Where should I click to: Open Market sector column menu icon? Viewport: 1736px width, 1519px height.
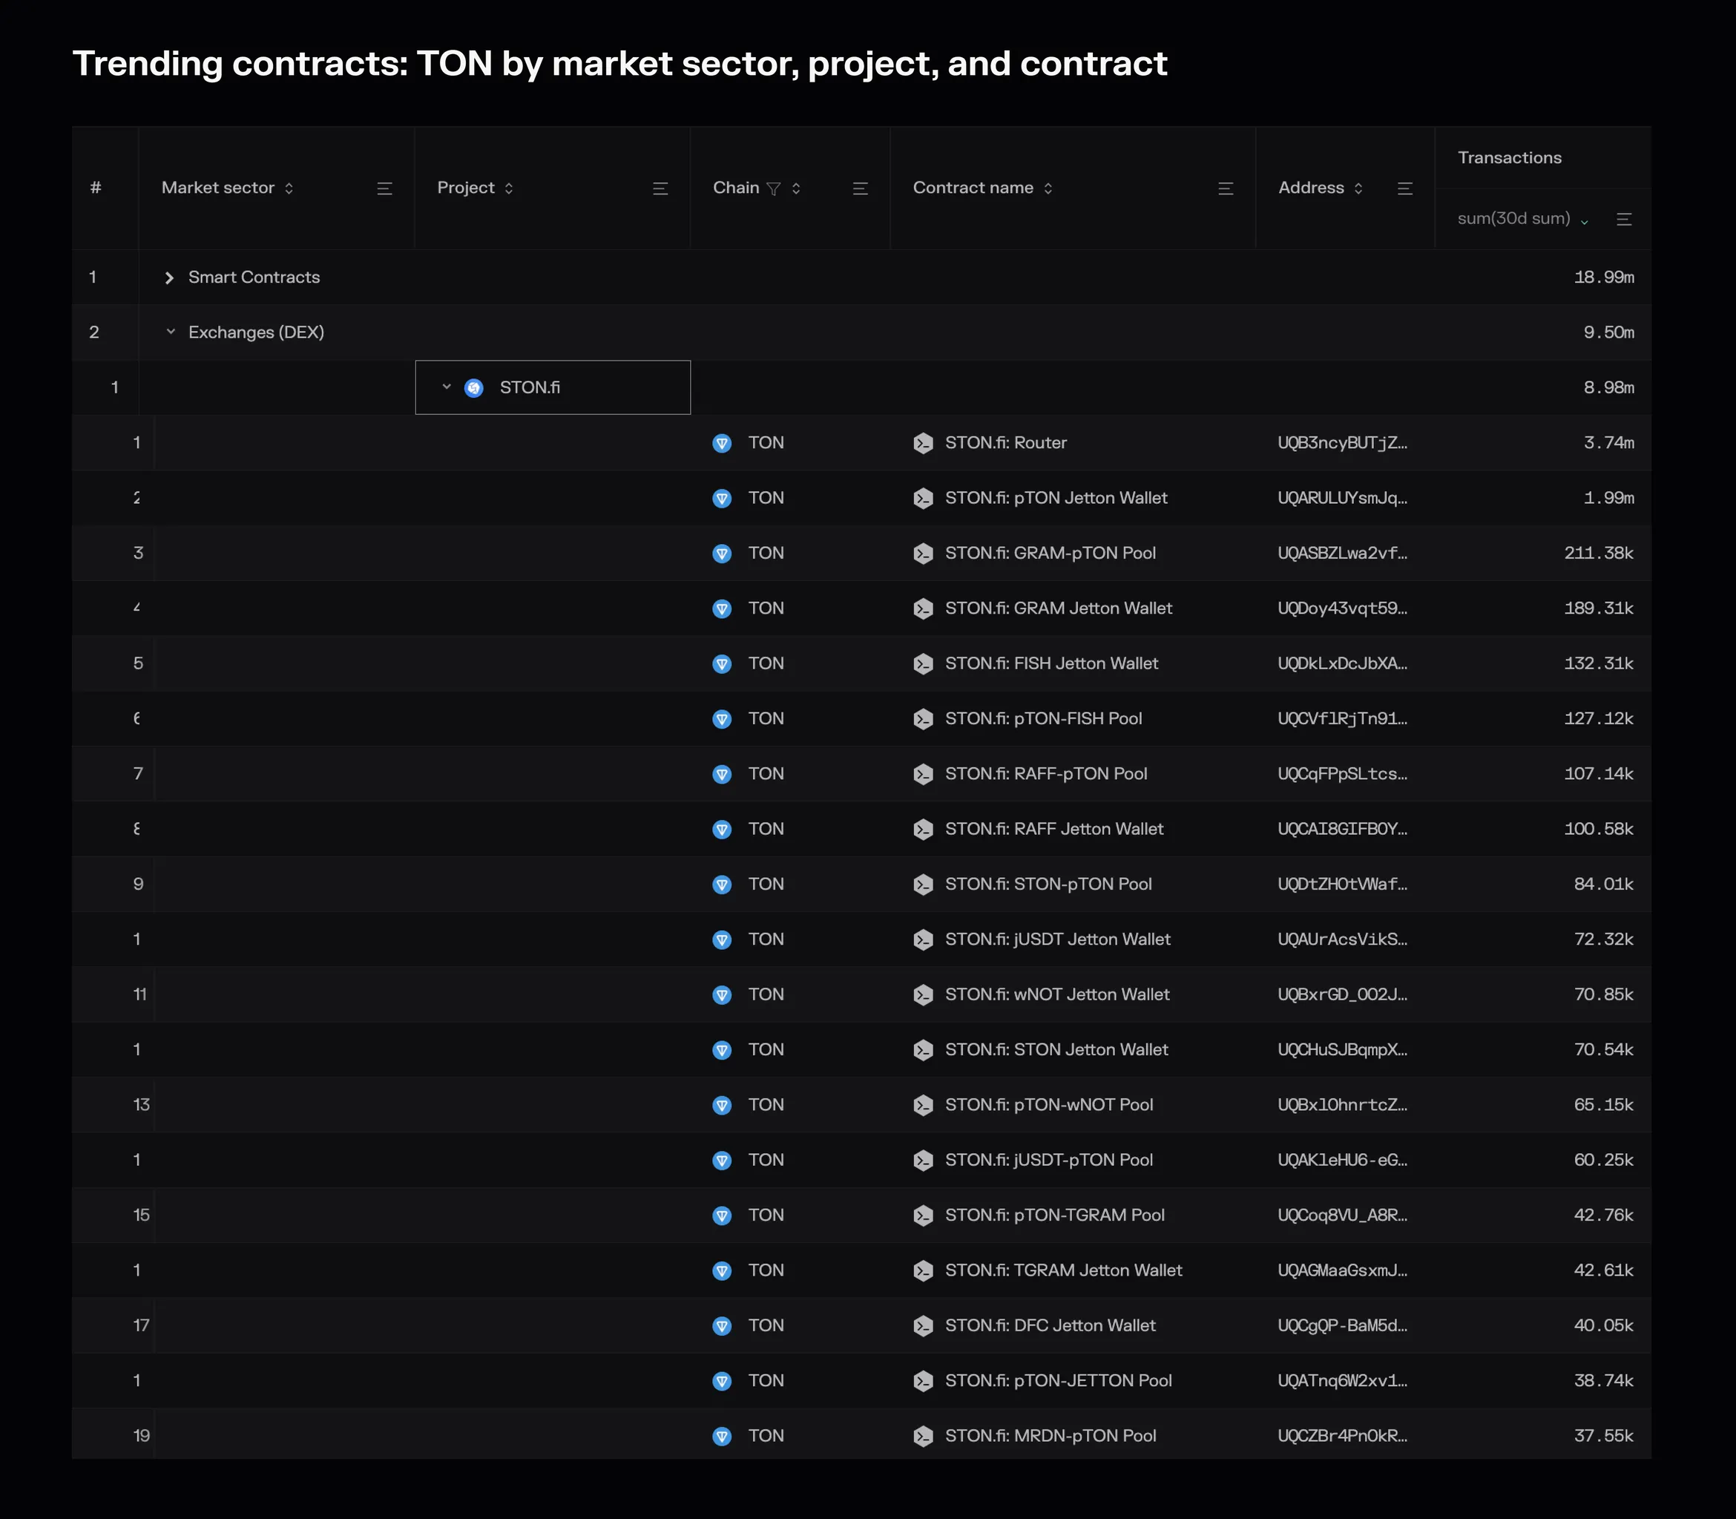click(x=384, y=188)
